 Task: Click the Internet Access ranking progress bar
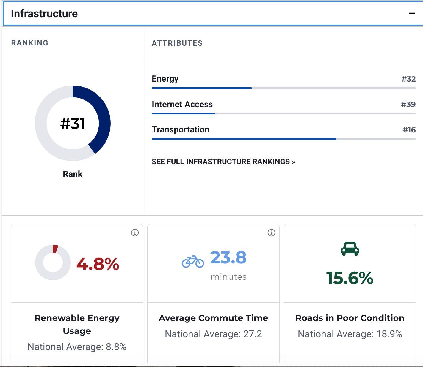tap(284, 113)
